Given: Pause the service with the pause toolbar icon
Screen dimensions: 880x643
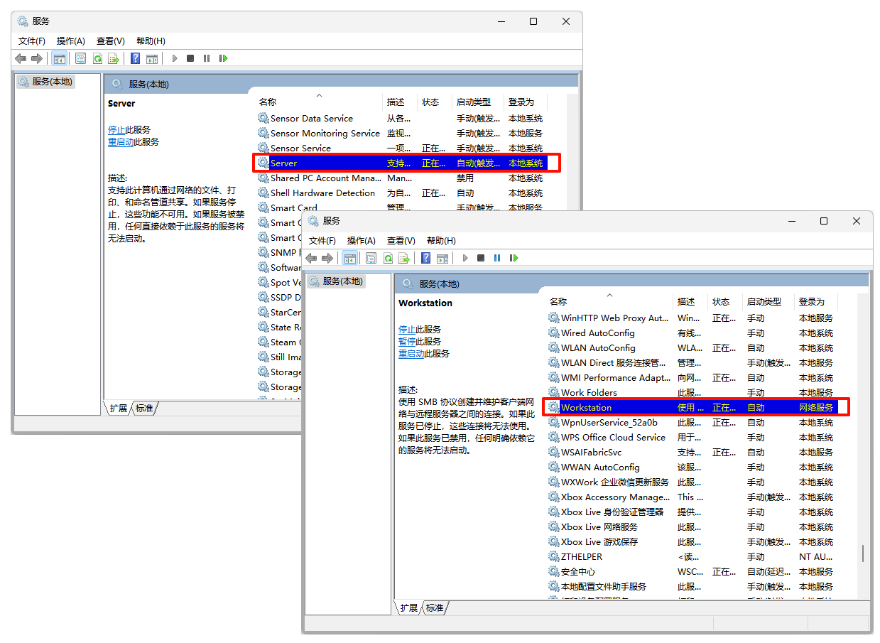Looking at the screenshot, I should tap(206, 58).
